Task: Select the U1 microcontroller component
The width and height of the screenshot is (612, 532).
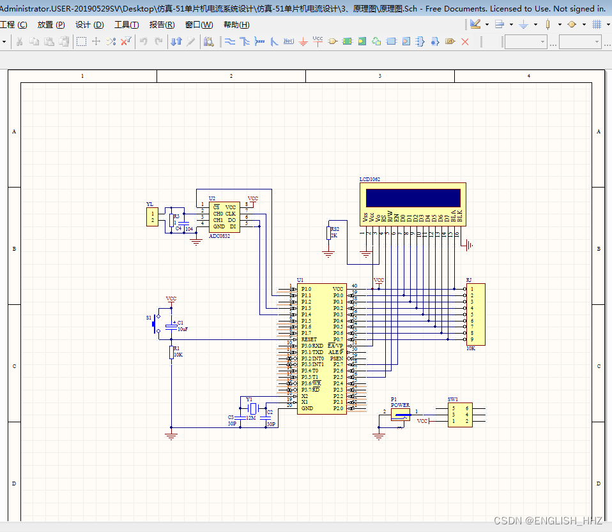Action: coord(322,349)
